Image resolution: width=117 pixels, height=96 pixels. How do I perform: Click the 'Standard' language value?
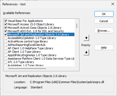[x=36, y=87]
